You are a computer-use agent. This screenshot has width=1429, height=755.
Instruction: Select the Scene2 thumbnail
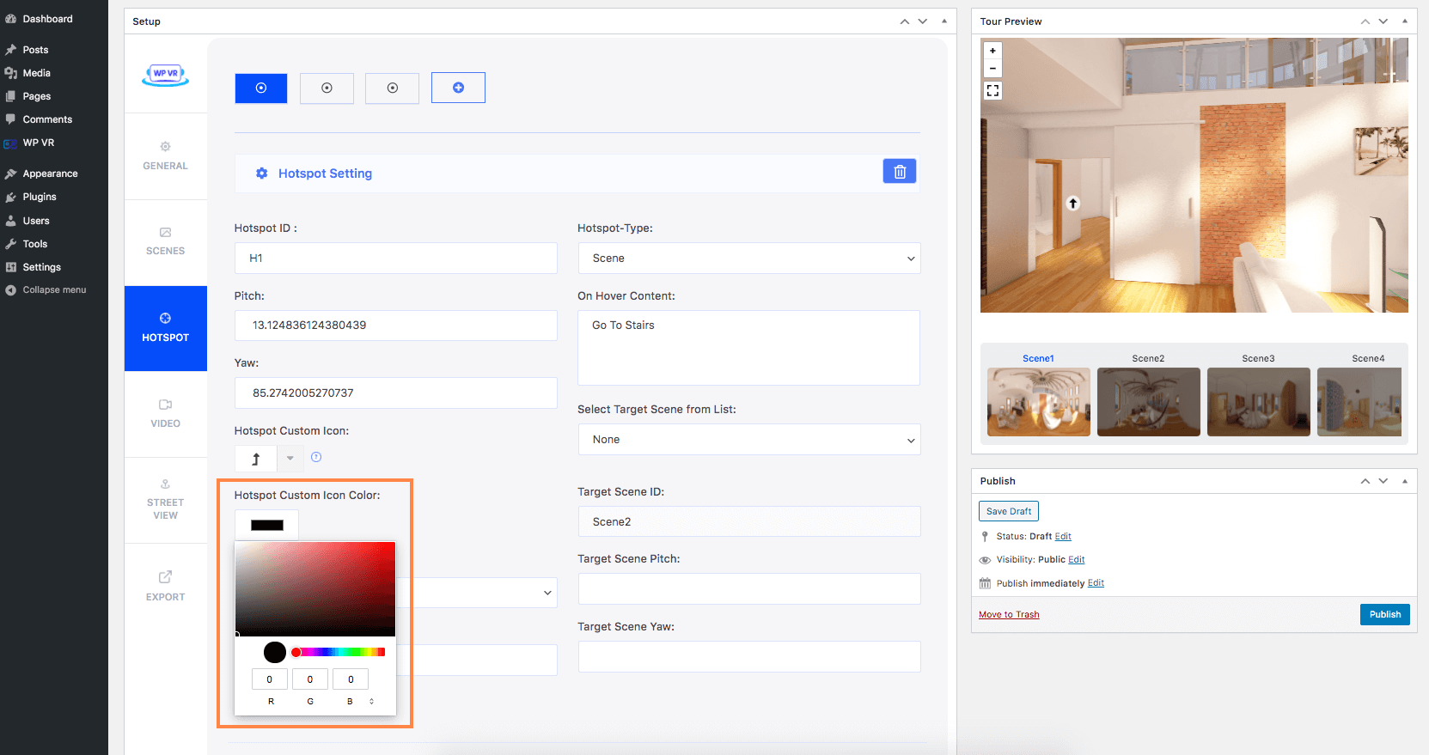[1148, 401]
